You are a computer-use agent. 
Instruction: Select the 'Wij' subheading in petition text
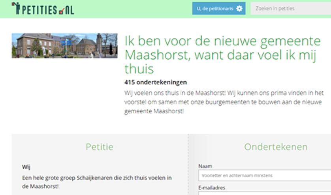[x=26, y=167]
